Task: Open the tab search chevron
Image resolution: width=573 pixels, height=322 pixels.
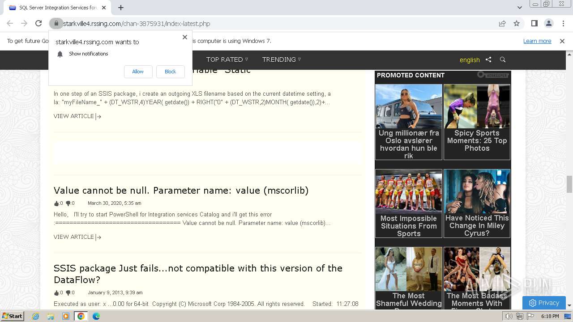Action: click(x=519, y=8)
